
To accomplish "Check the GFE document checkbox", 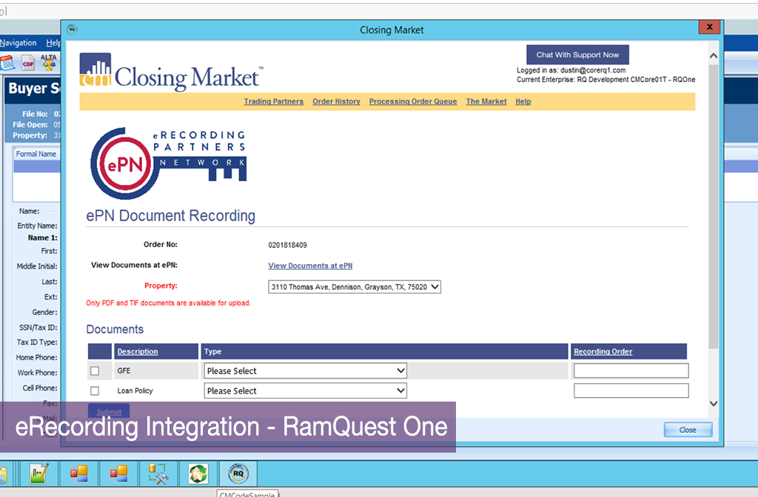I will (95, 371).
